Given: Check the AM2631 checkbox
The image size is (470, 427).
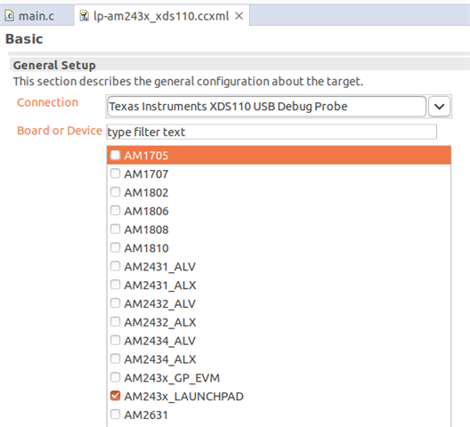Looking at the screenshot, I should (x=116, y=415).
